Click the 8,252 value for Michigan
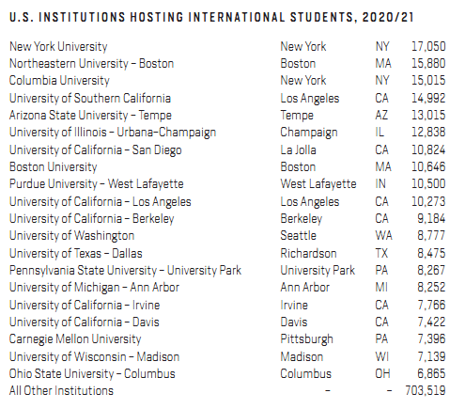 [x=431, y=288]
